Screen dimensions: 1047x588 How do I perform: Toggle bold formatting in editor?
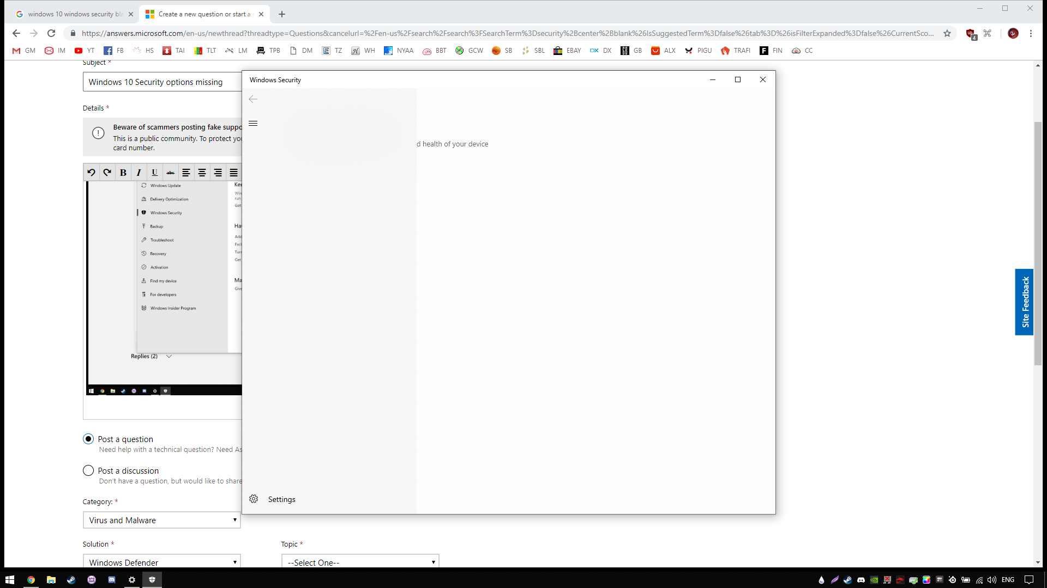(x=123, y=173)
